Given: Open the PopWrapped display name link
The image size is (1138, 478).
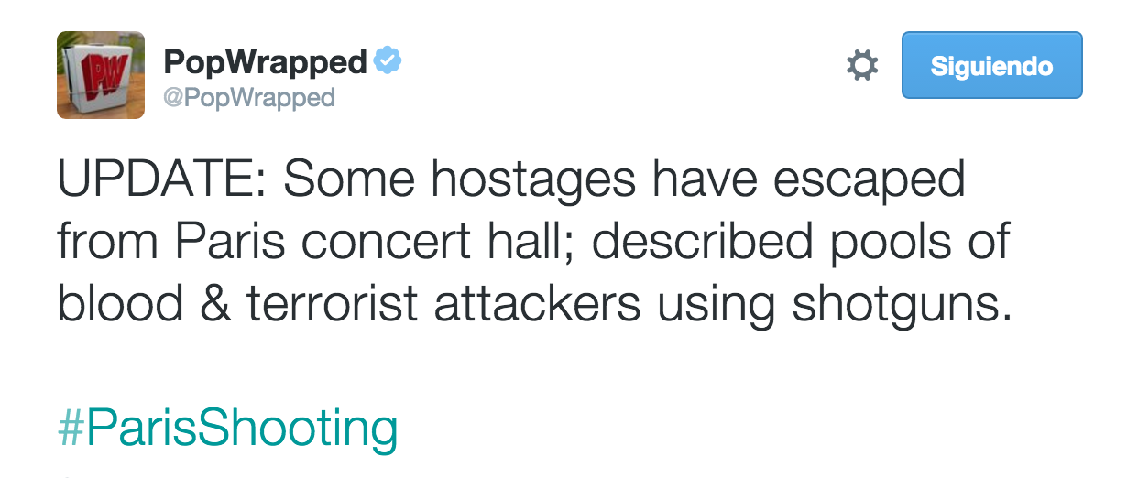Looking at the screenshot, I should coord(265,62).
